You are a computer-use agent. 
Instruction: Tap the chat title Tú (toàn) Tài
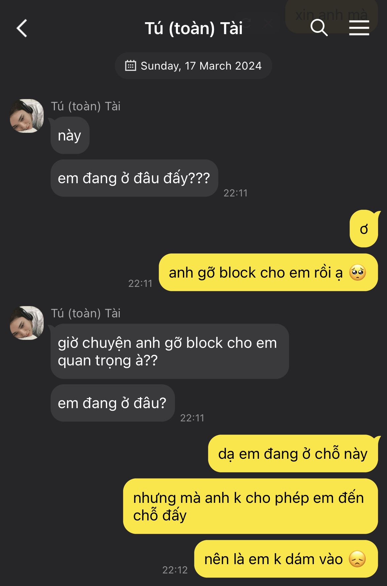point(194,28)
